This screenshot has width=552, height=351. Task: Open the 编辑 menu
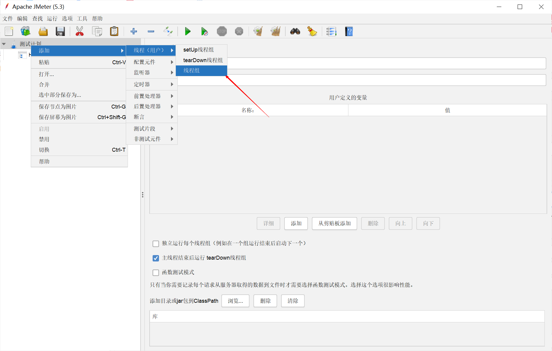(22, 19)
